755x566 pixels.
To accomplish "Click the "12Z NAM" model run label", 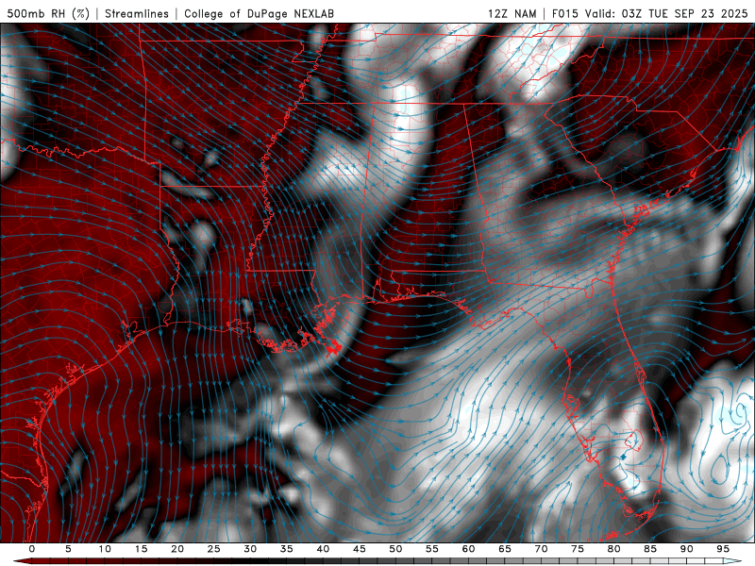I will click(x=512, y=13).
